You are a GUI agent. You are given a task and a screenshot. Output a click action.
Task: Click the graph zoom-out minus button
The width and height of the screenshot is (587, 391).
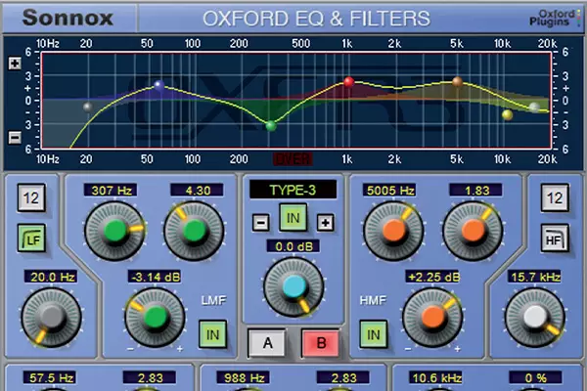tap(15, 137)
